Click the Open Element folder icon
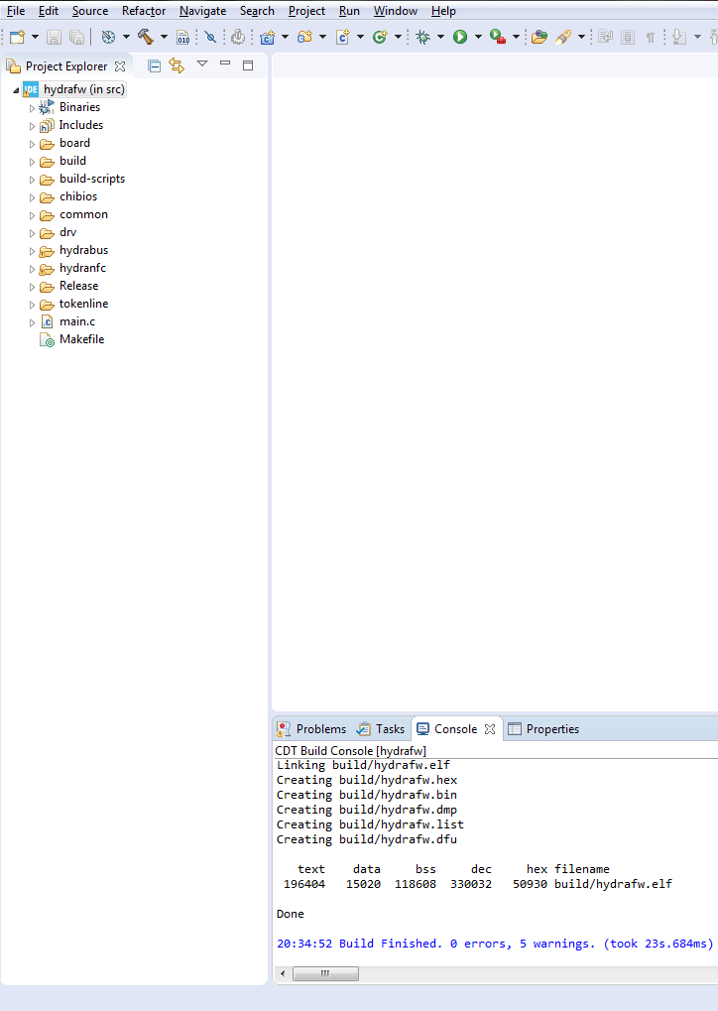Screen dimensions: 718x1011 click(539, 37)
